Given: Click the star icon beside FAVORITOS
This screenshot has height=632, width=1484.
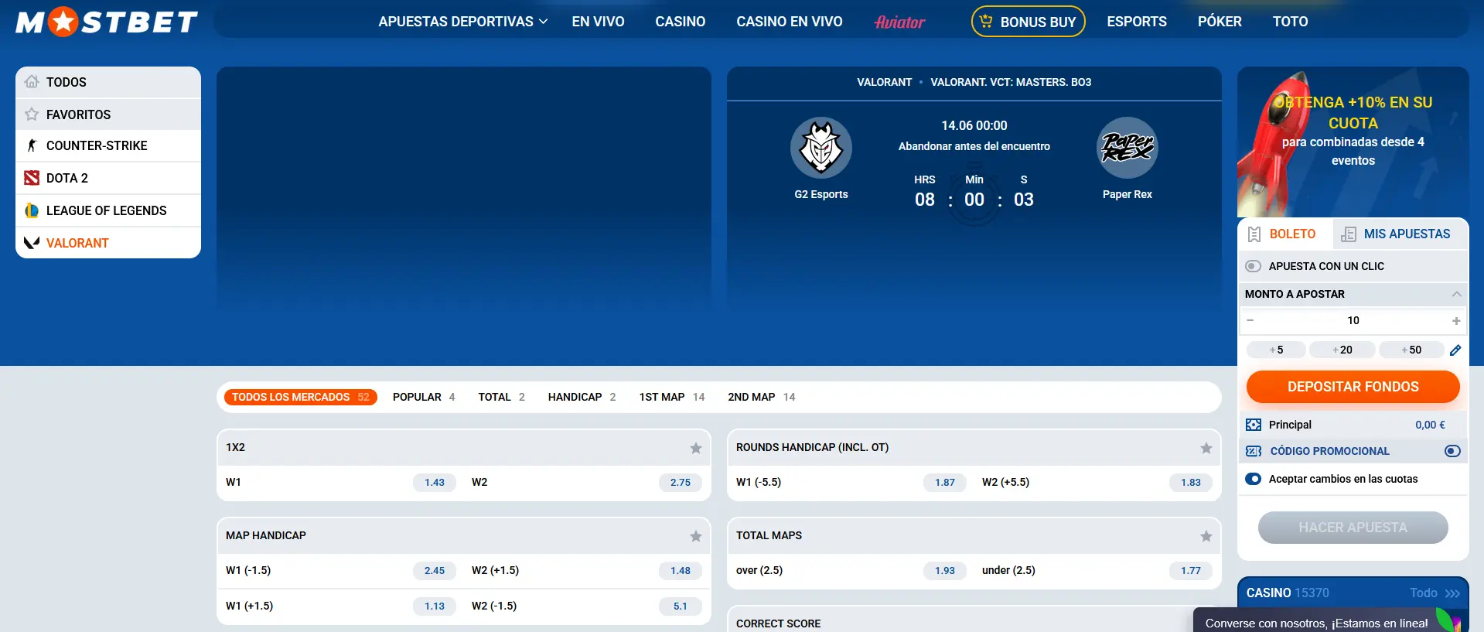Looking at the screenshot, I should 32,114.
